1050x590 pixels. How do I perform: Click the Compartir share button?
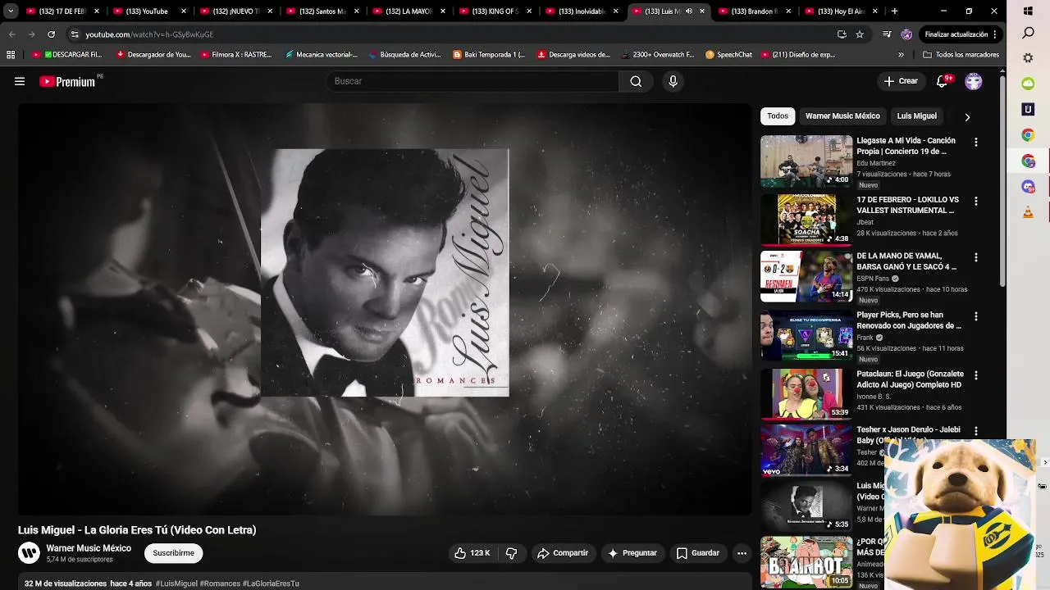[563, 553]
